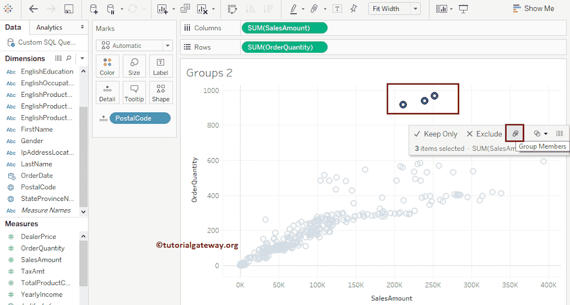Open the Size marks card
This screenshot has width=570, height=305.
(x=134, y=66)
